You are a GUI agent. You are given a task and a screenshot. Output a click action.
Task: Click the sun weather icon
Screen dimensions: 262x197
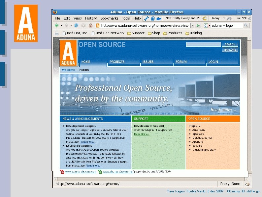[x=205, y=18]
